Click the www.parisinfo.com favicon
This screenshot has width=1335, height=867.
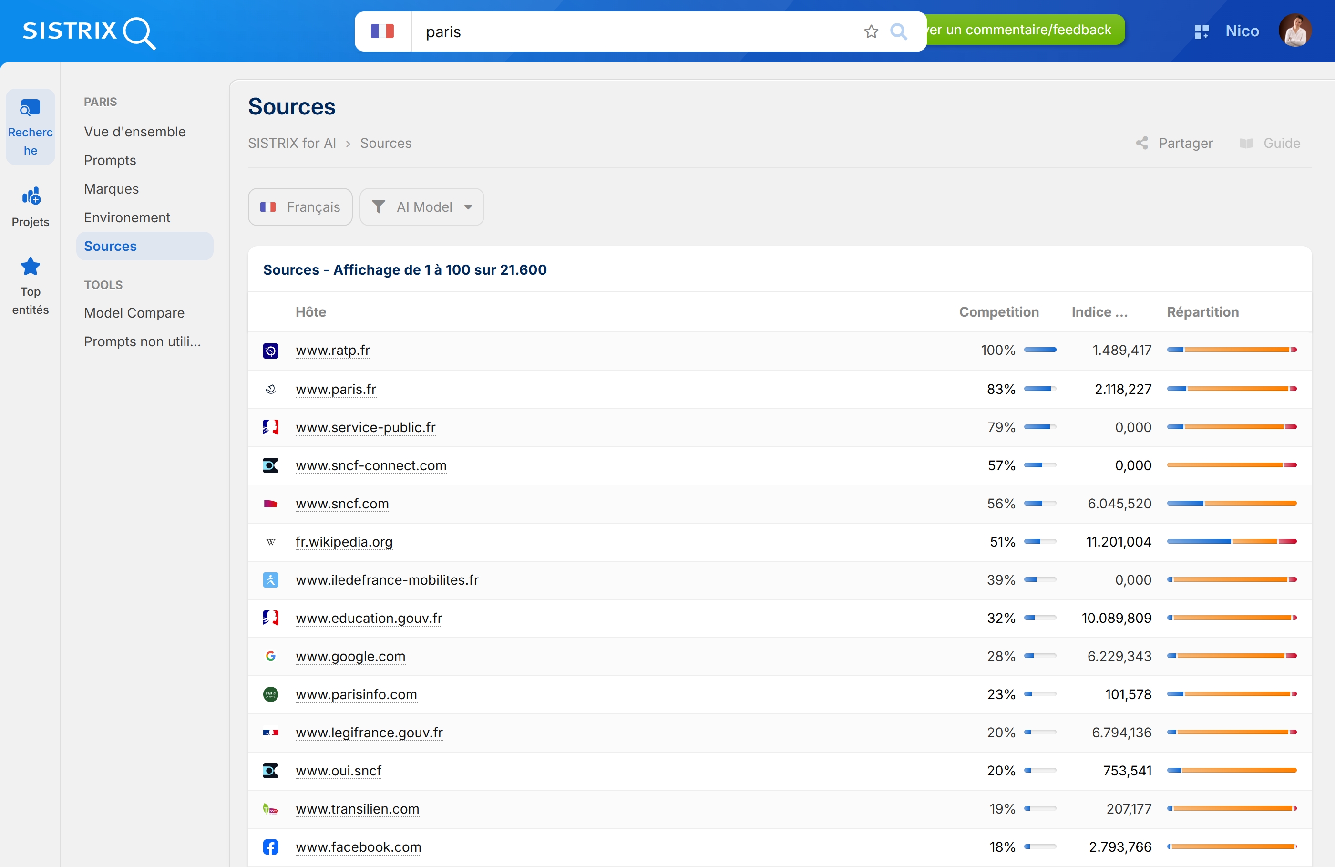pos(271,694)
